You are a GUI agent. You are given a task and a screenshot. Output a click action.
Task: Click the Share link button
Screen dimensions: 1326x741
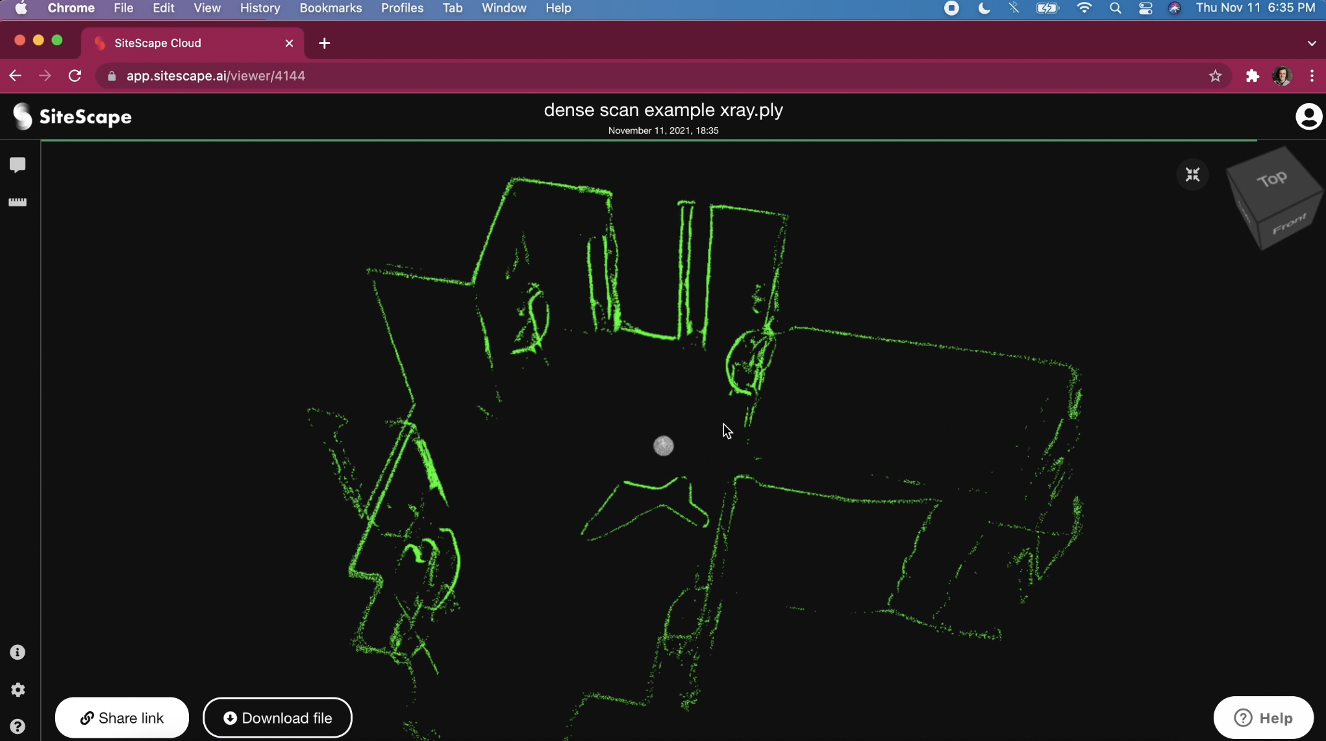tap(122, 718)
